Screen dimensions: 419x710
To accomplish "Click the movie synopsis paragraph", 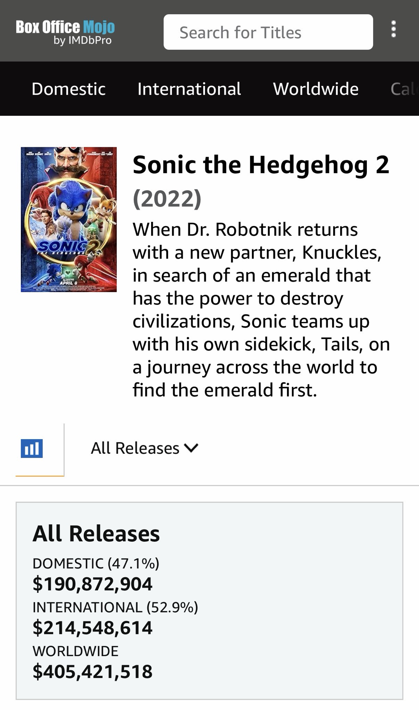I will (x=261, y=310).
